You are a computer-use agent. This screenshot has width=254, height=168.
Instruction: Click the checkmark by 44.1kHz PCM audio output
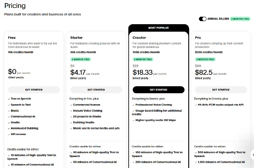click(196, 105)
